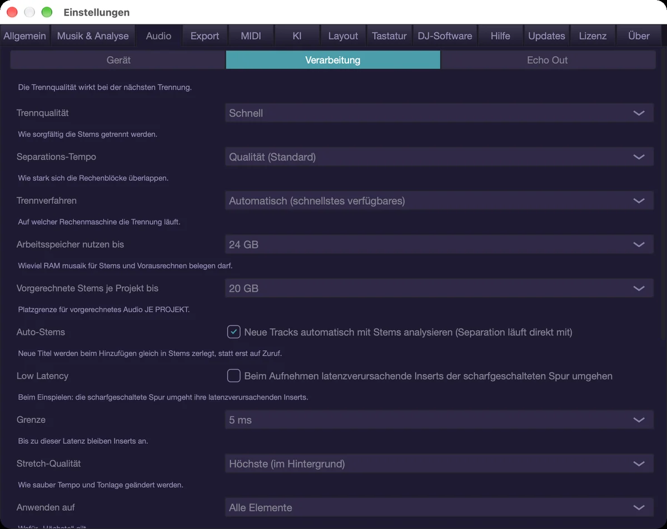The image size is (667, 529).
Task: Select the Audio tab
Action: tap(158, 36)
